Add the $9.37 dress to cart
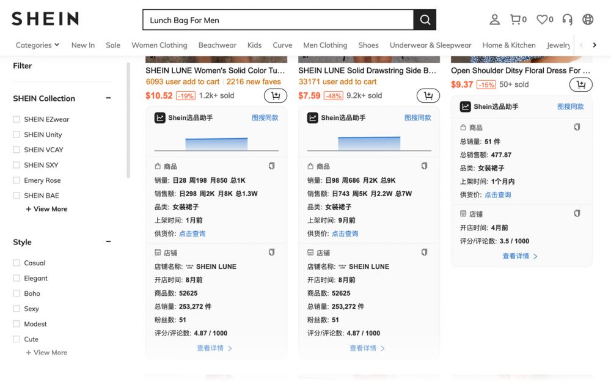The image size is (611, 382). [581, 84]
